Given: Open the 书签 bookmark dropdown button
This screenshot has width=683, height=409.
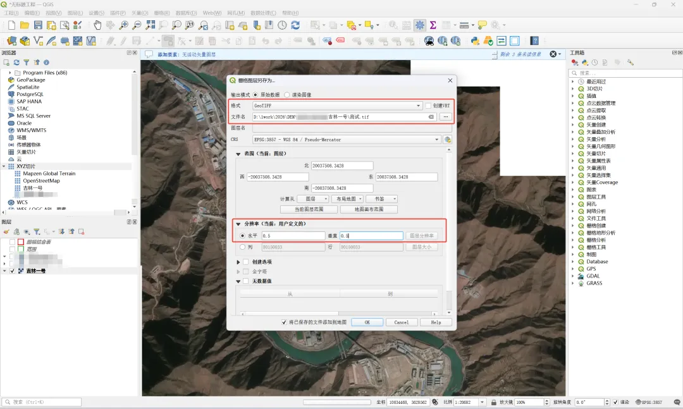Looking at the screenshot, I should pos(382,198).
